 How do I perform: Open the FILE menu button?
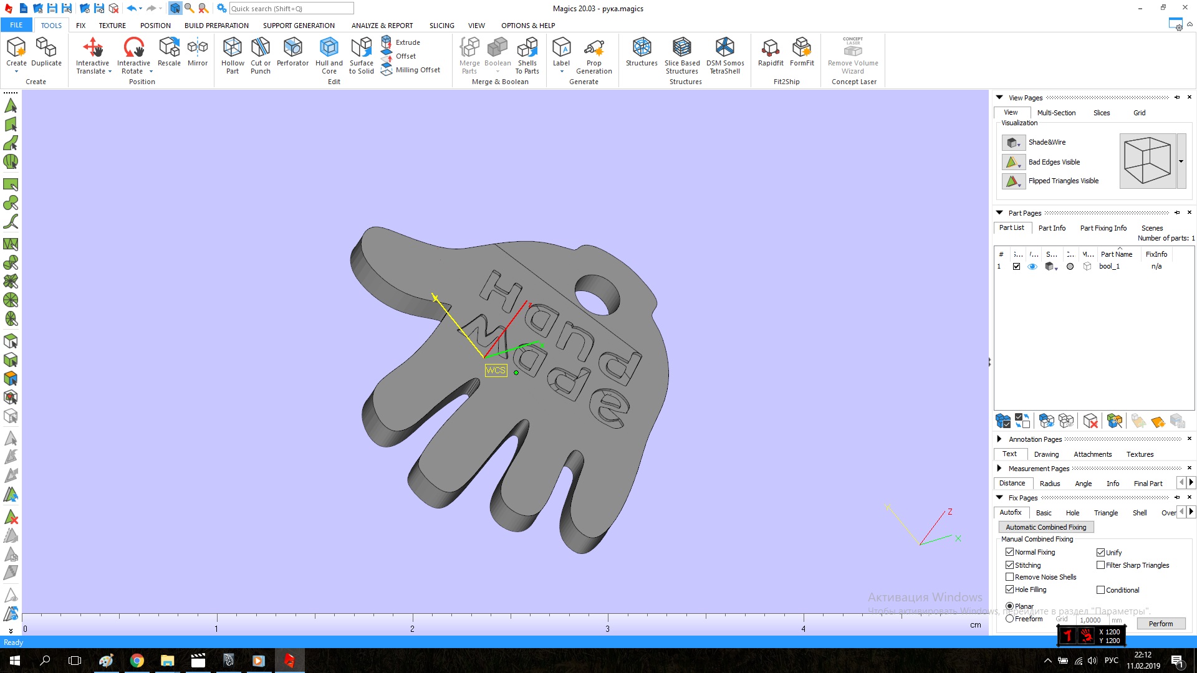16,25
